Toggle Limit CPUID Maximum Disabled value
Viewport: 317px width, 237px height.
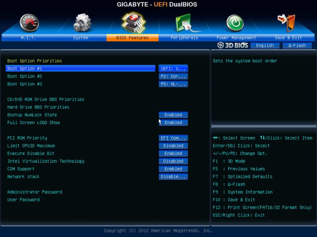click(x=173, y=146)
